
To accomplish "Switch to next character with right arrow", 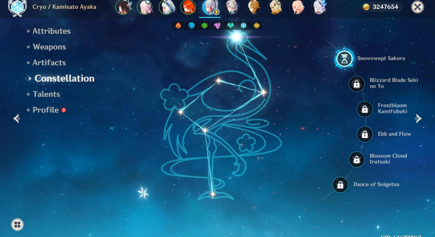I will pyautogui.click(x=418, y=118).
